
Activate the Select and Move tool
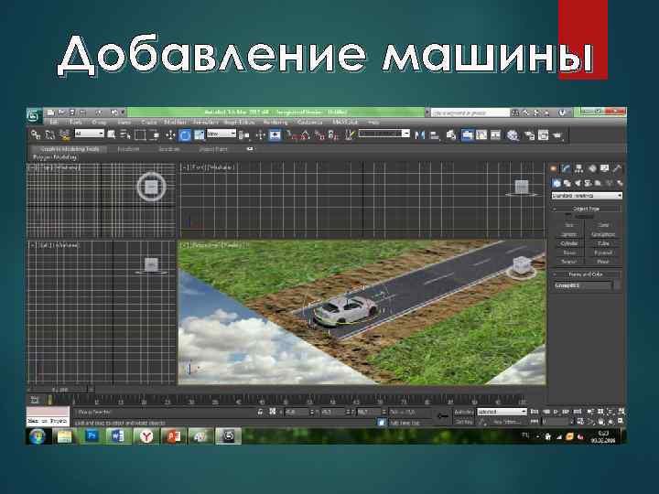click(170, 134)
